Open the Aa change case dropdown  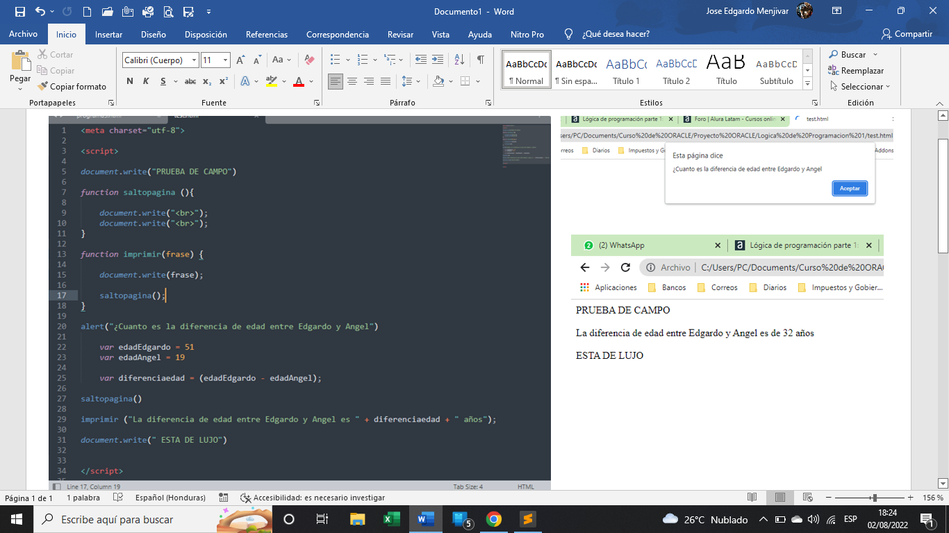tap(281, 60)
